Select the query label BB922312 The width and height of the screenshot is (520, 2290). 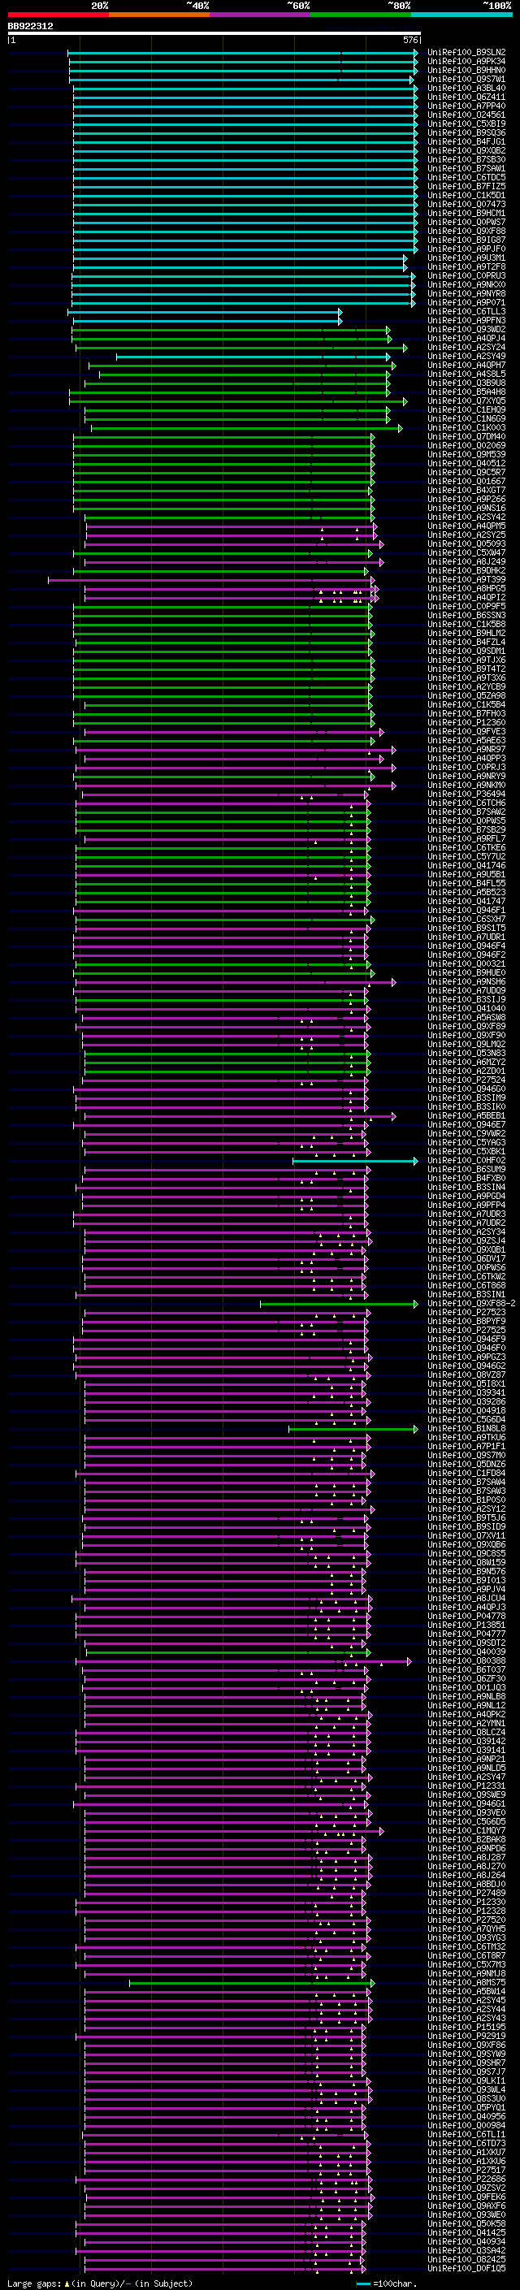coord(30,26)
